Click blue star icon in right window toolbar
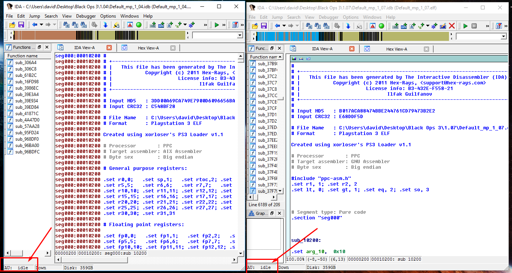This screenshot has width=512, height=273. 434,26
